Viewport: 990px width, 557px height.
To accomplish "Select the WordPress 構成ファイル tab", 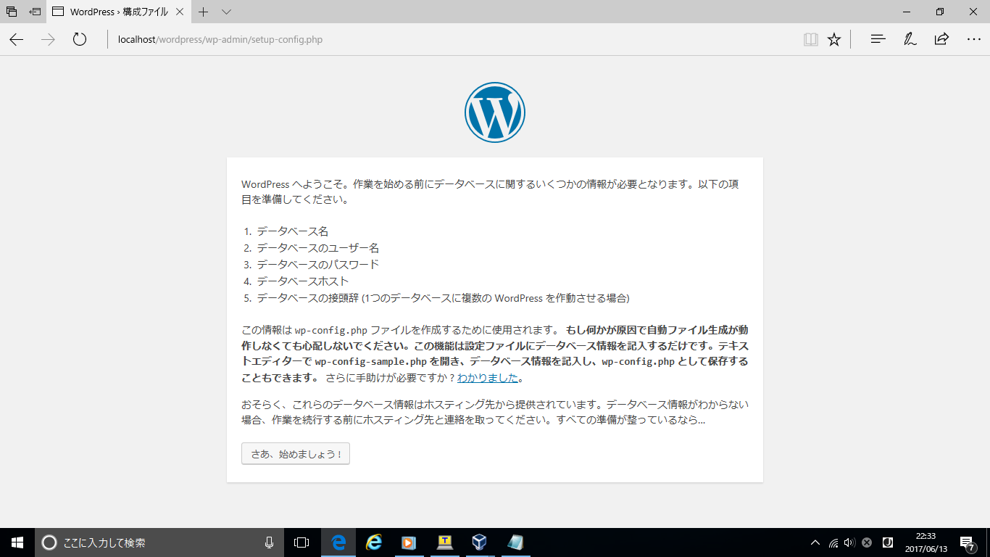I will 116,12.
